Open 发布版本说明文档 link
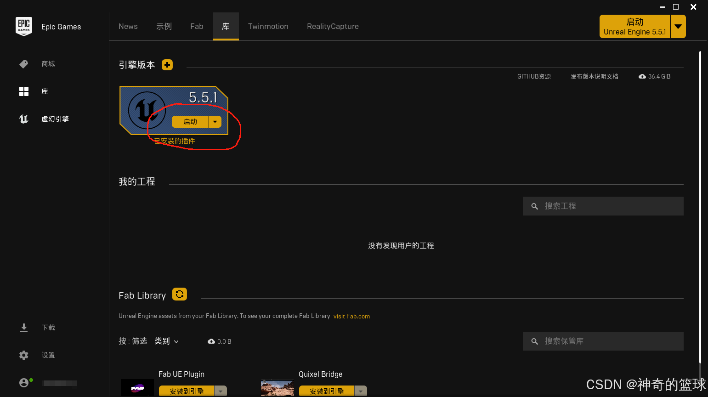 [x=595, y=76]
